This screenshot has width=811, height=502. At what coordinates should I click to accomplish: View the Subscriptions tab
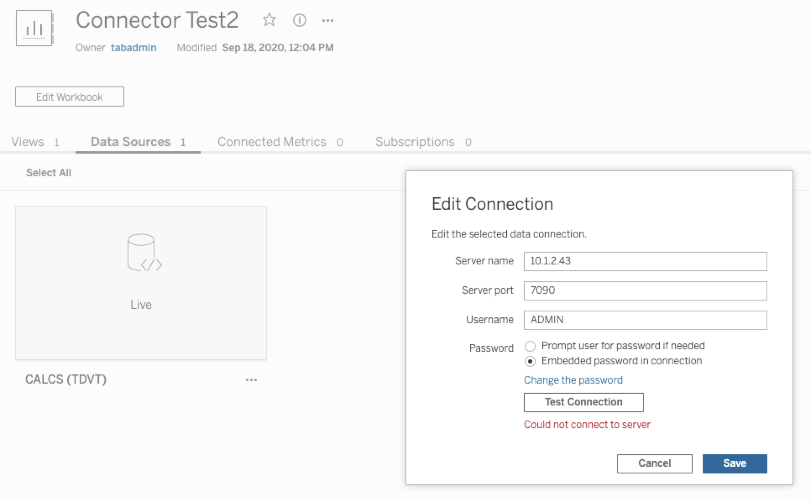point(415,141)
